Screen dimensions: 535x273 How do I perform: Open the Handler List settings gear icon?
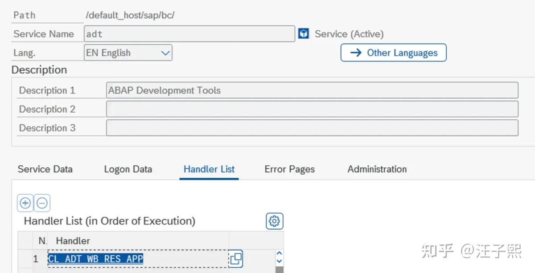[x=275, y=221]
